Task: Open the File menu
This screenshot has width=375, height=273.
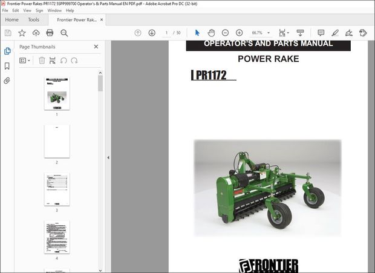Action: click(5, 10)
